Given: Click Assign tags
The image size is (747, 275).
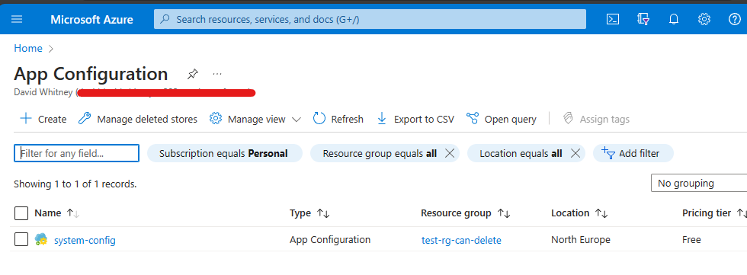Looking at the screenshot, I should coord(596,119).
